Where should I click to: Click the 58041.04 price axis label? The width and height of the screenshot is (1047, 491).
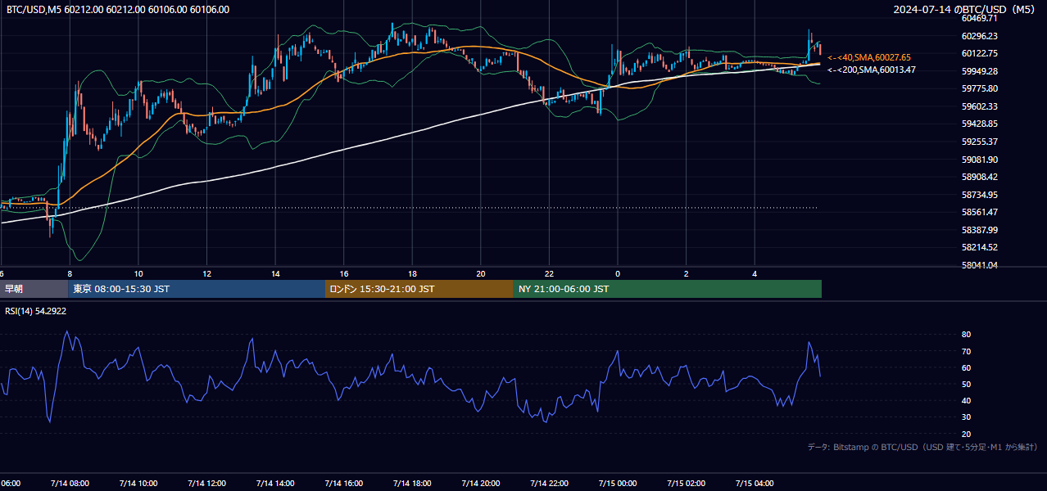(979, 265)
